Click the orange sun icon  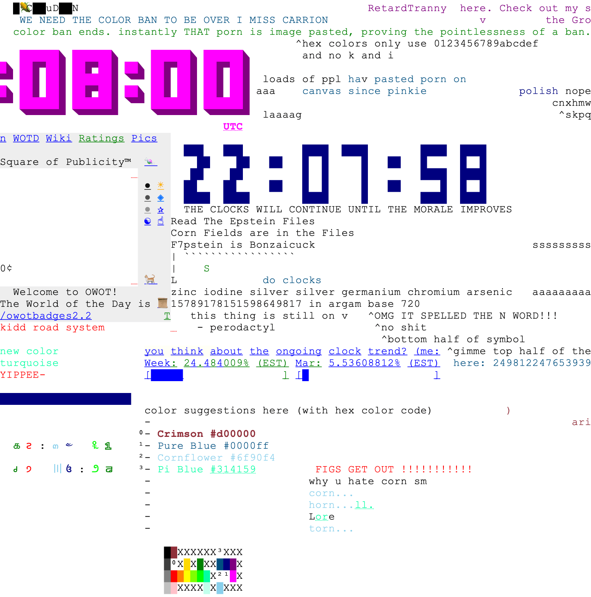pos(161,185)
